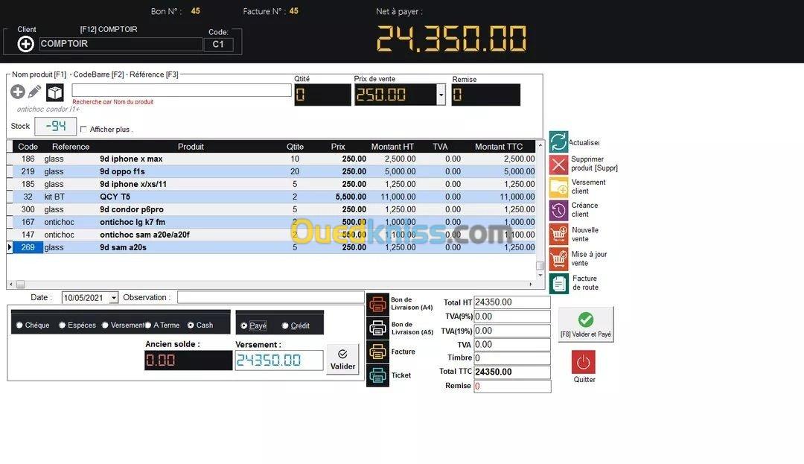Click Facture de route document icon

(558, 283)
